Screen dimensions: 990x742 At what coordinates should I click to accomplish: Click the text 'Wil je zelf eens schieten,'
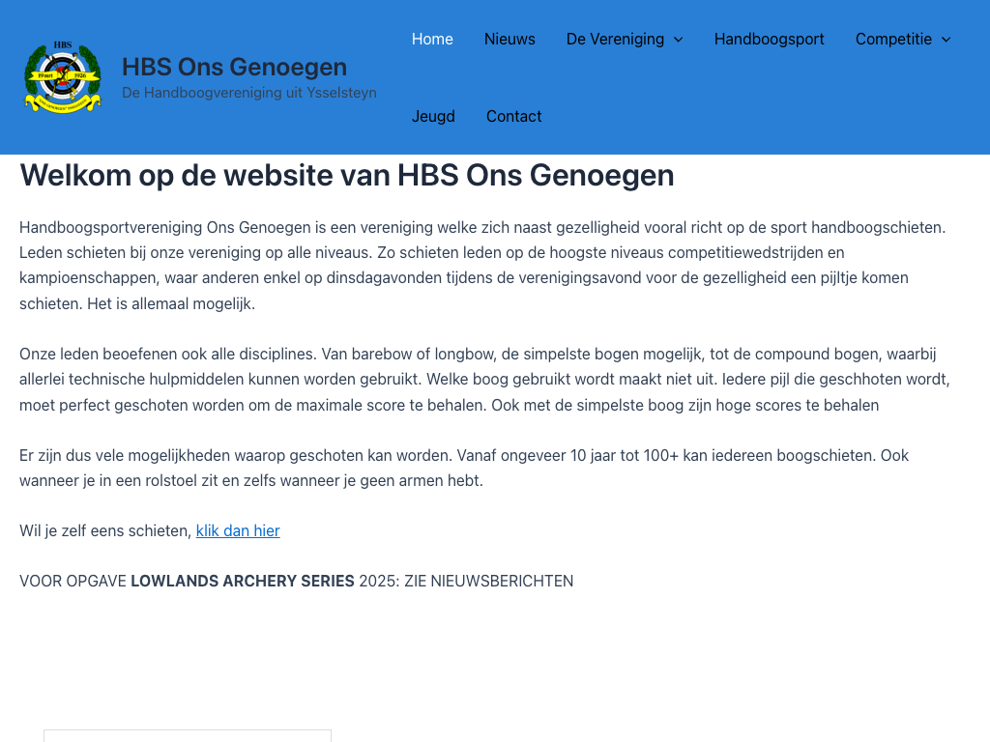105,530
